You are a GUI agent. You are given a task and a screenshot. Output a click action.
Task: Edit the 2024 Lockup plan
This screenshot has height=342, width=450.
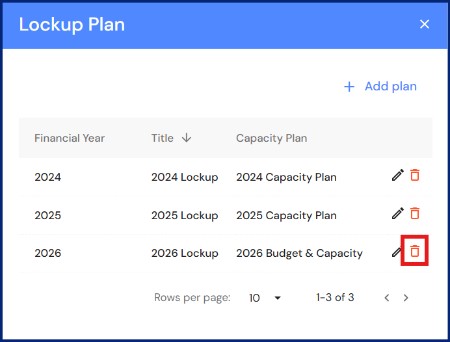[x=397, y=175]
